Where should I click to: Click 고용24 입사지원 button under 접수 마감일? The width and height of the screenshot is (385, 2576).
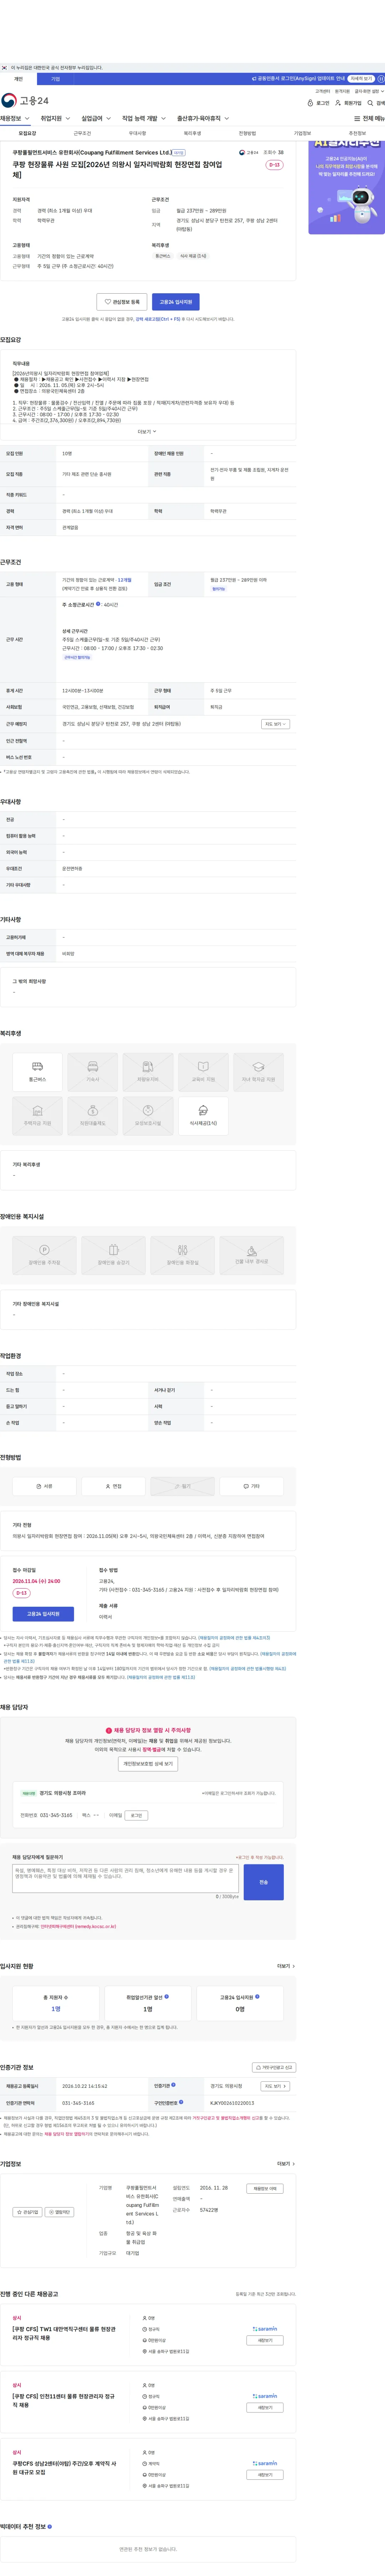[43, 1614]
